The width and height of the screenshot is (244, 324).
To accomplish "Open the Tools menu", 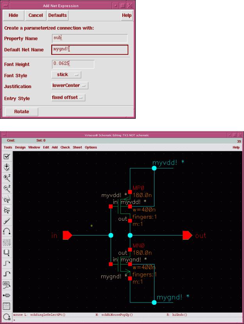I will [8, 147].
